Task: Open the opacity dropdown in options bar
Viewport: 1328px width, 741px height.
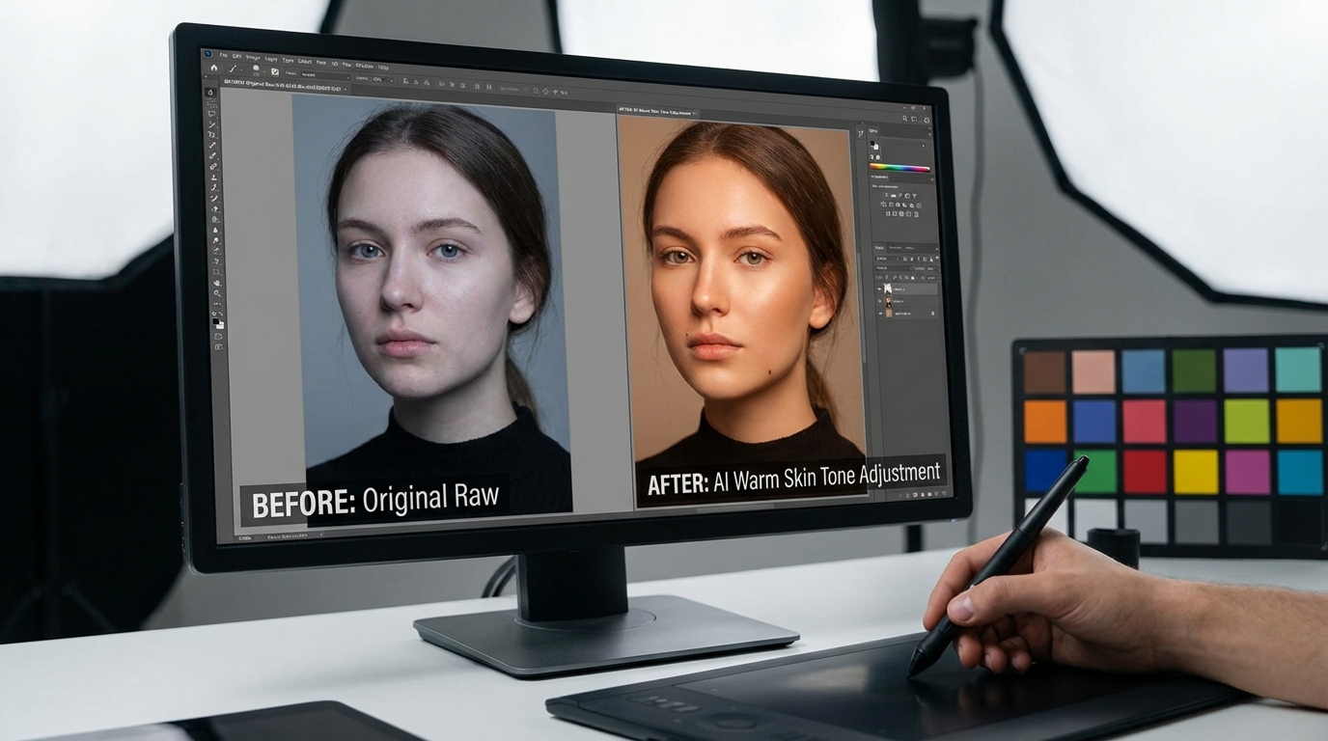Action: tap(382, 79)
